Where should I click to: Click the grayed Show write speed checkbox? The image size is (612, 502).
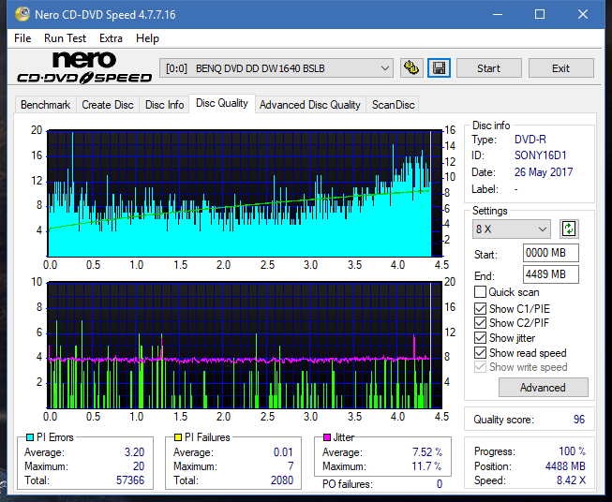pos(480,367)
